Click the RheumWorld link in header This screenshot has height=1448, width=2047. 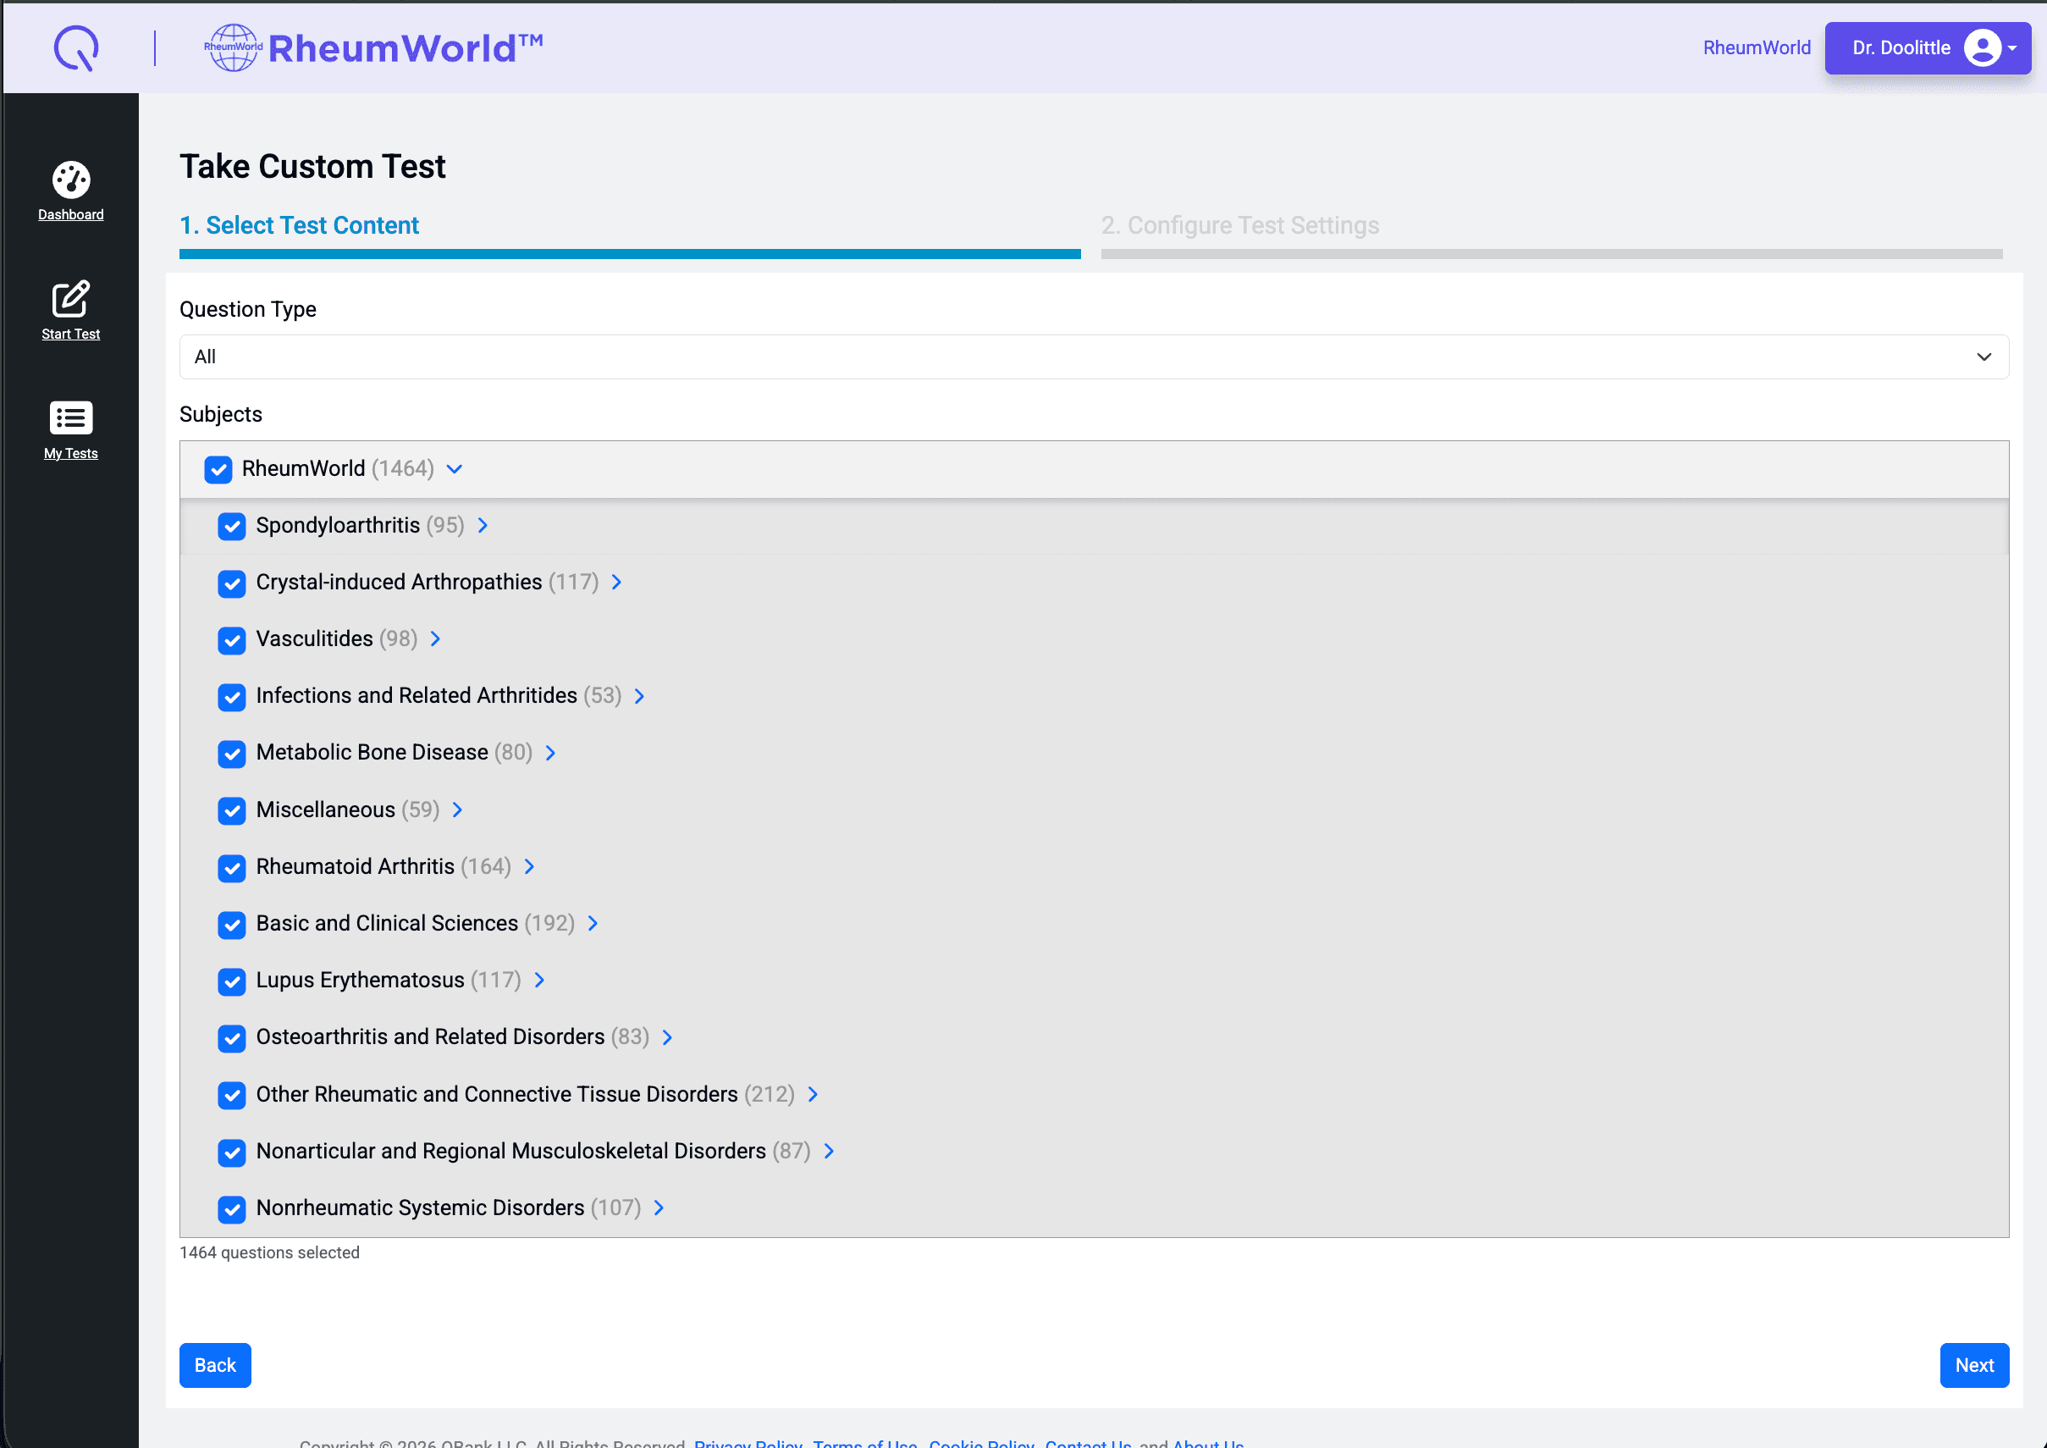1756,48
